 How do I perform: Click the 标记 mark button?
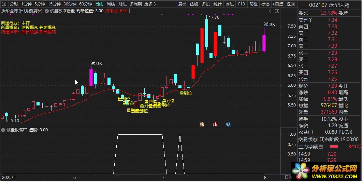coord(265,4)
